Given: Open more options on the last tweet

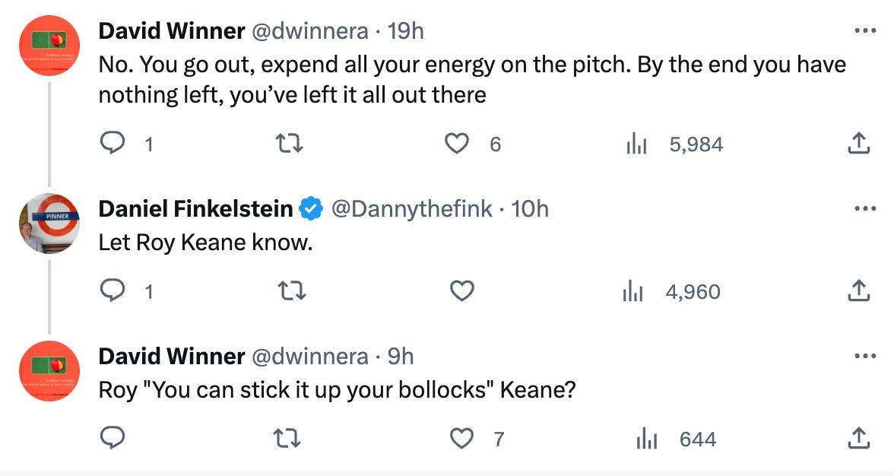Looking at the screenshot, I should [864, 356].
